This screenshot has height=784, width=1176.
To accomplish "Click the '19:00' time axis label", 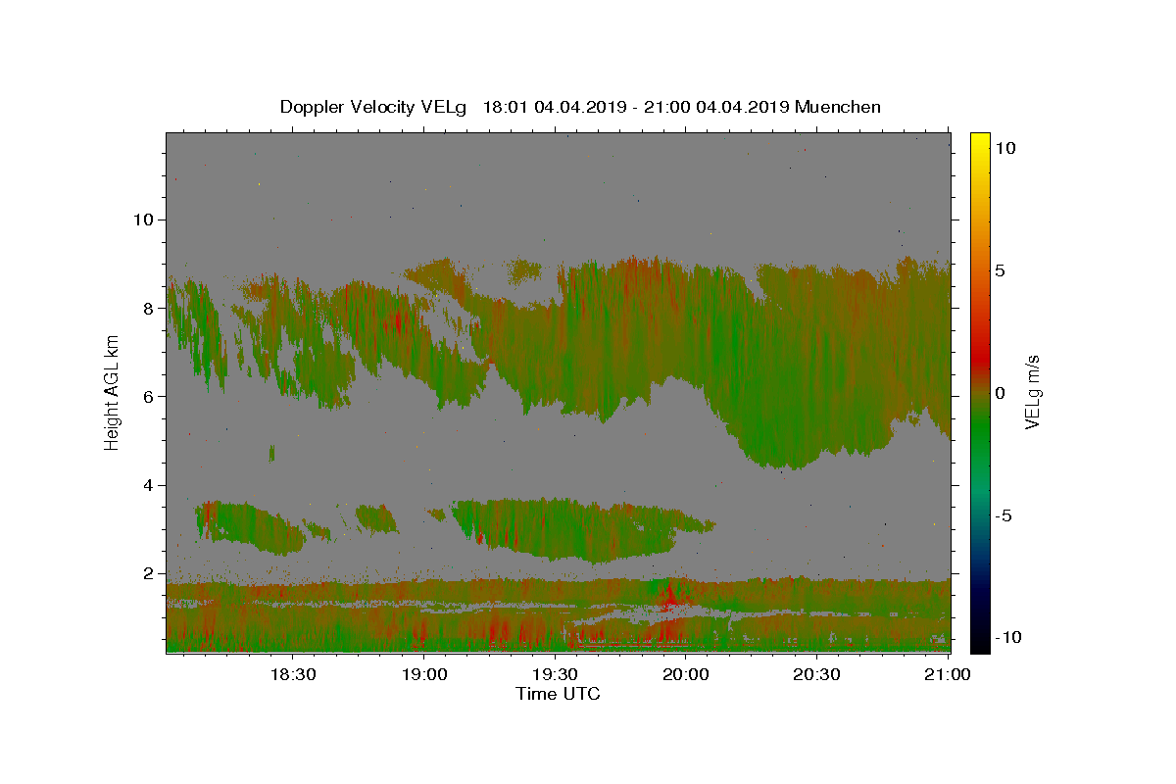I will pos(423,674).
